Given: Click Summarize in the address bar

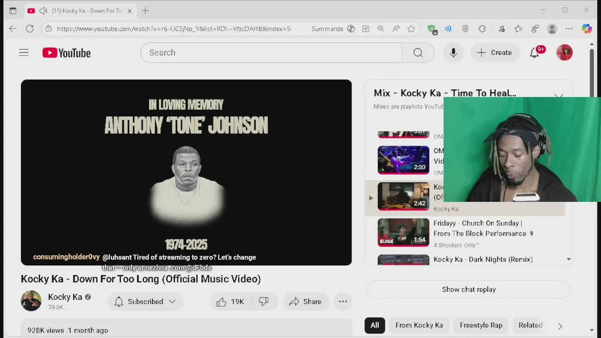Looking at the screenshot, I should (333, 29).
